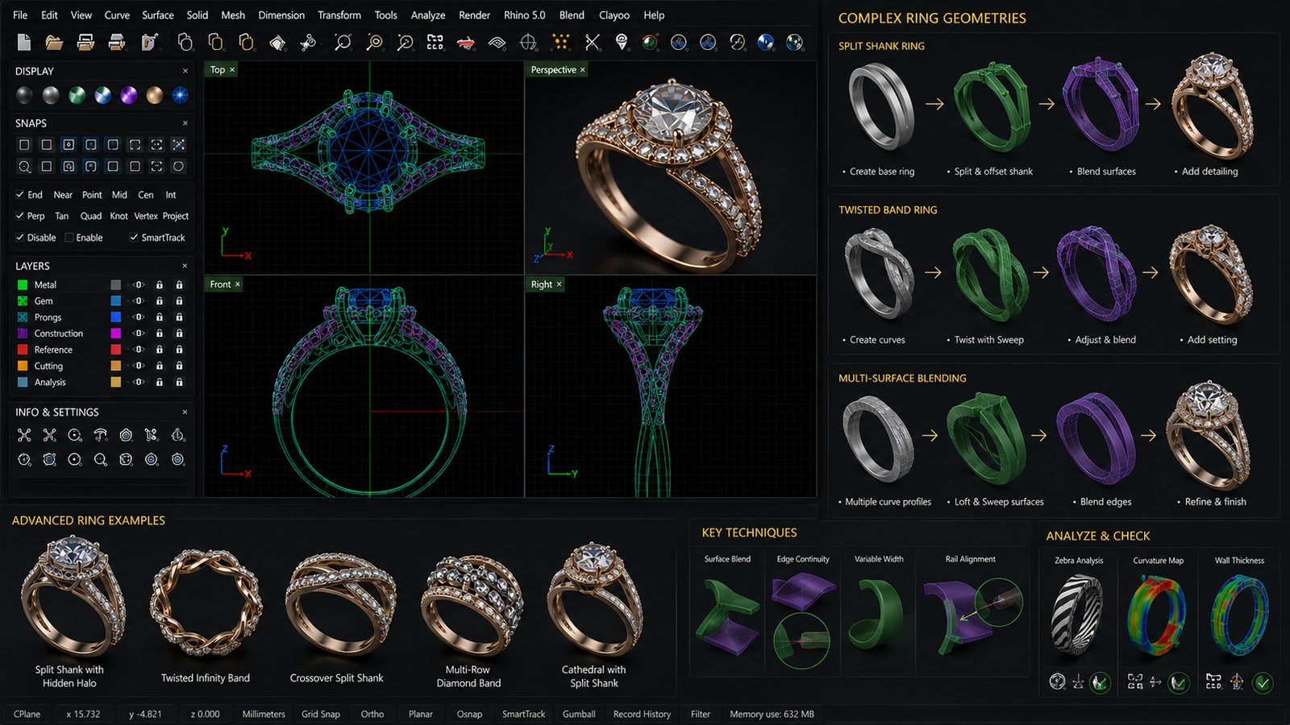This screenshot has height=725, width=1290.
Task: Close the Snaps panel
Action: click(x=185, y=123)
